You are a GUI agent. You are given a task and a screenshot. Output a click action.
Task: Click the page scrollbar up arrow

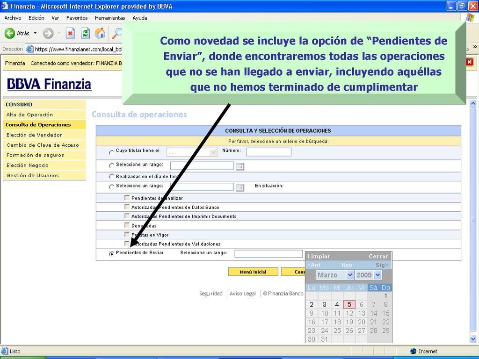473,103
